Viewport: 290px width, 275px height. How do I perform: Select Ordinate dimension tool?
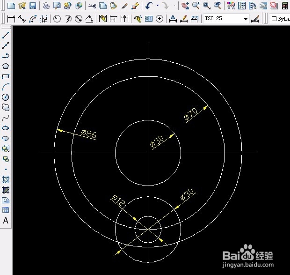(x=43, y=19)
